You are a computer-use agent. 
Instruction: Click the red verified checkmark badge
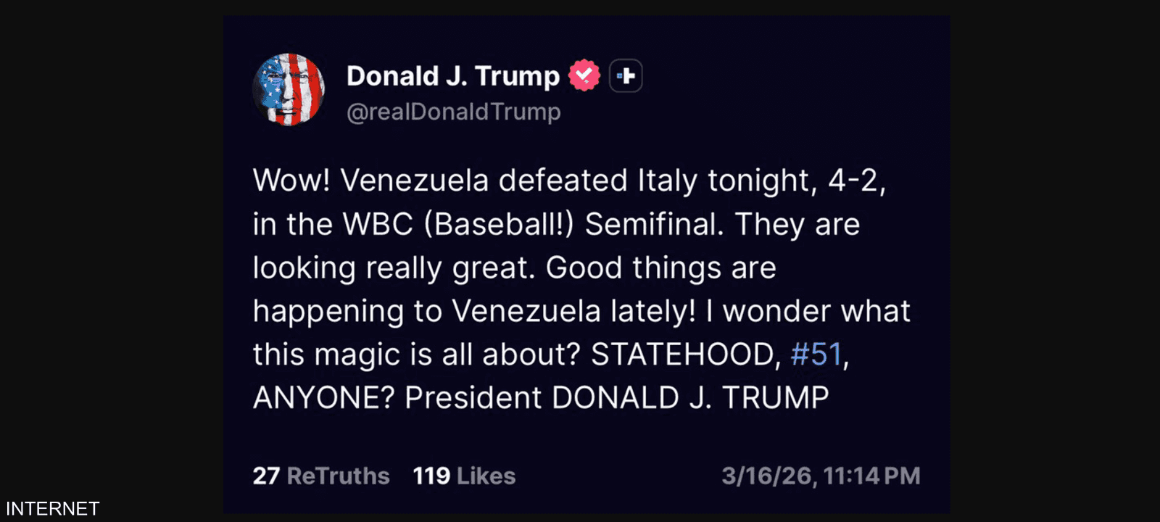coord(584,75)
